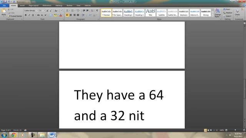Click the Increase Indent icon
The width and height of the screenshot is (246, 138).
click(x=87, y=11)
